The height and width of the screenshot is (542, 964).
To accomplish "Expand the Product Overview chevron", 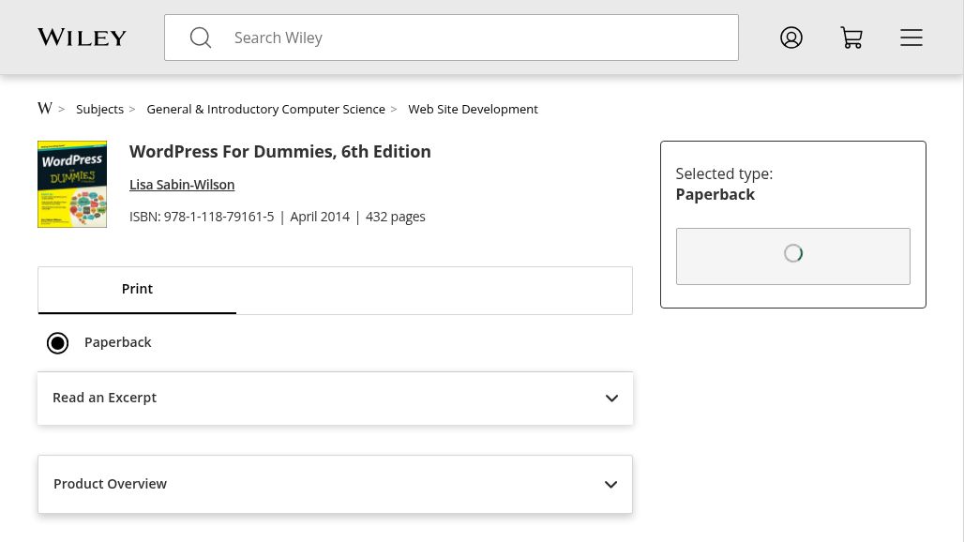I will coord(610,484).
